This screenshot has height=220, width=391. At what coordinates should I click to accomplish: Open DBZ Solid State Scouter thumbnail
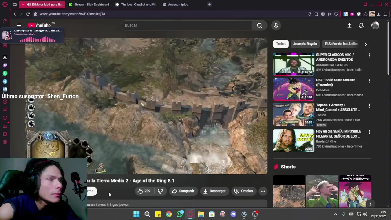tap(294, 89)
